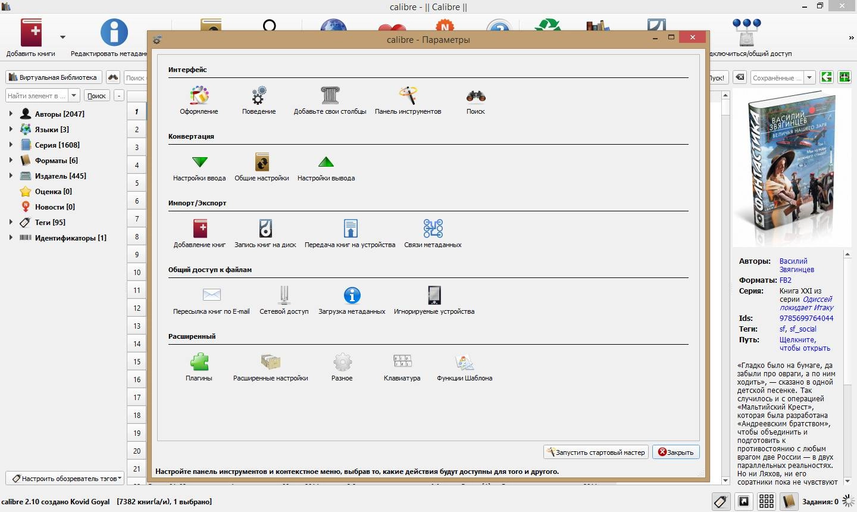Click Поиск button in tag browser
Image resolution: width=857 pixels, height=512 pixels.
(96, 95)
